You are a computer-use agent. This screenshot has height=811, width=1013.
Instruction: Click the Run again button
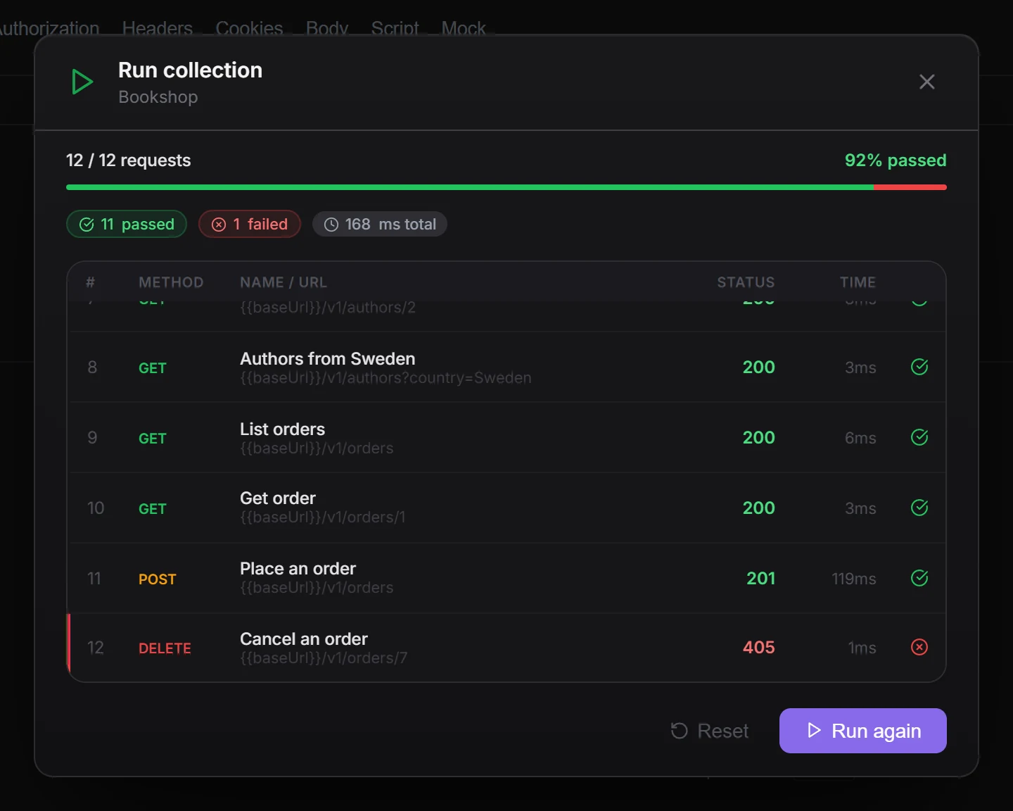click(862, 731)
